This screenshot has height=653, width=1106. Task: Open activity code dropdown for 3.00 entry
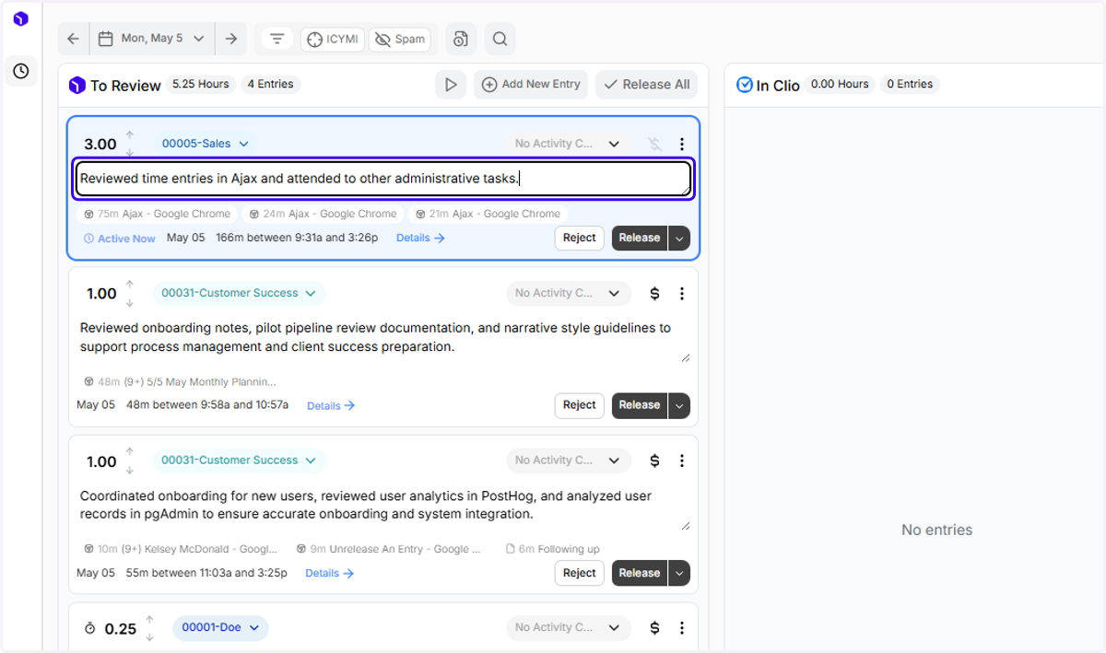point(569,144)
